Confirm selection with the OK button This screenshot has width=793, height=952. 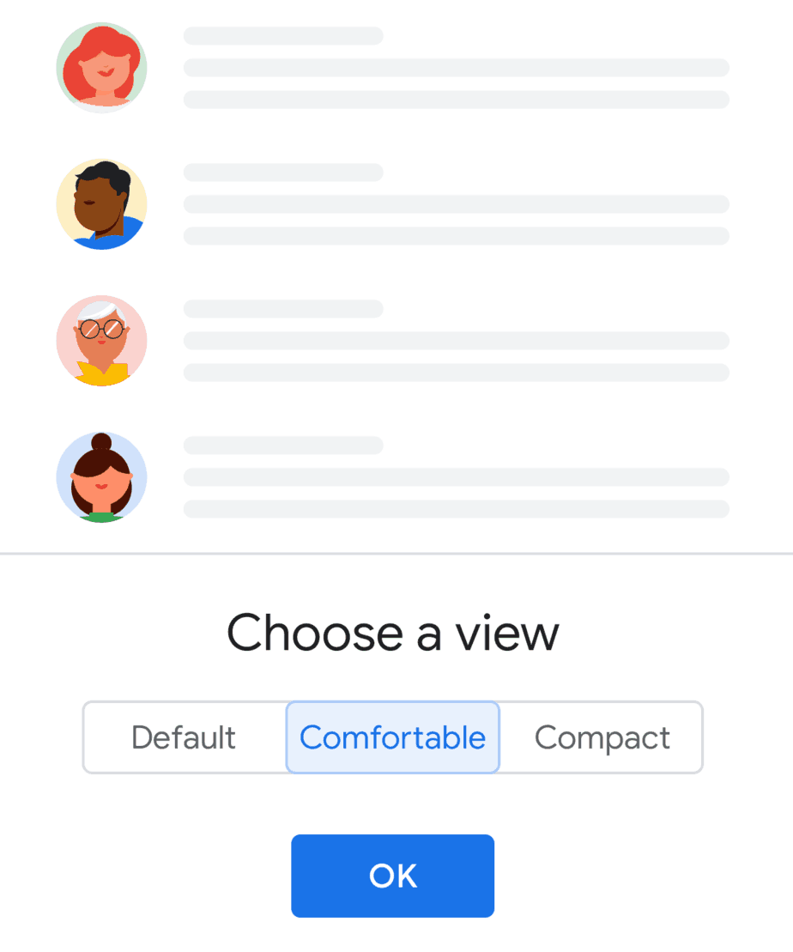point(393,876)
